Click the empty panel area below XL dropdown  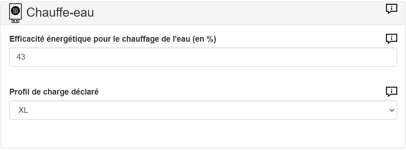(203, 133)
